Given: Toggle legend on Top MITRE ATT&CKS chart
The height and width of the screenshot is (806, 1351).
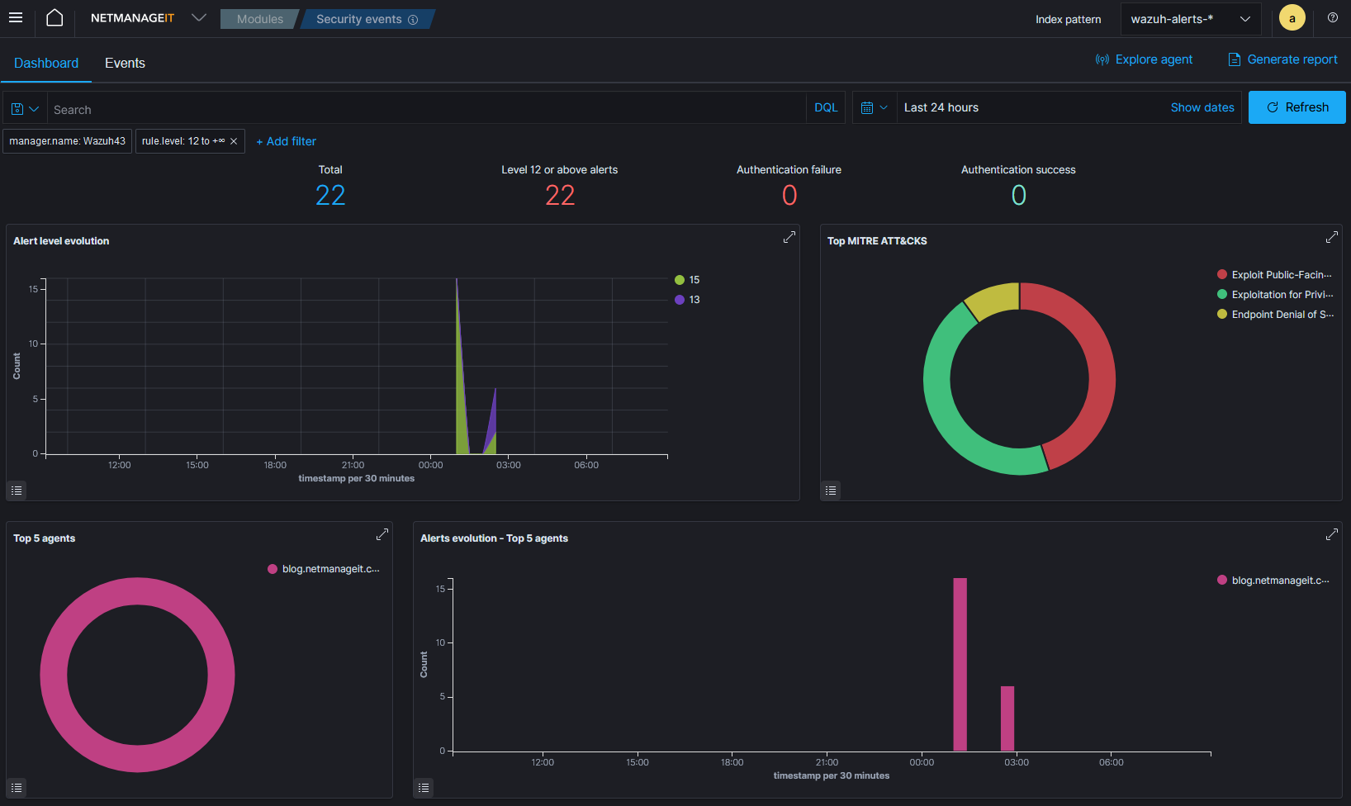Looking at the screenshot, I should coord(831,491).
